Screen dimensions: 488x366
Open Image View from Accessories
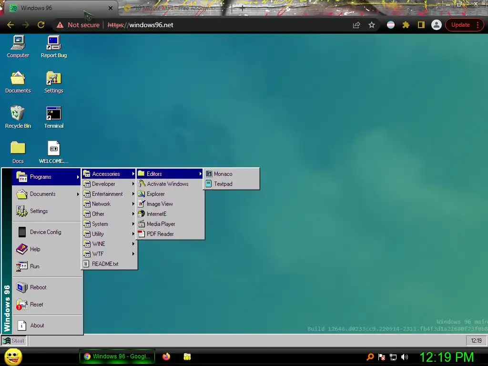pyautogui.click(x=171, y=204)
